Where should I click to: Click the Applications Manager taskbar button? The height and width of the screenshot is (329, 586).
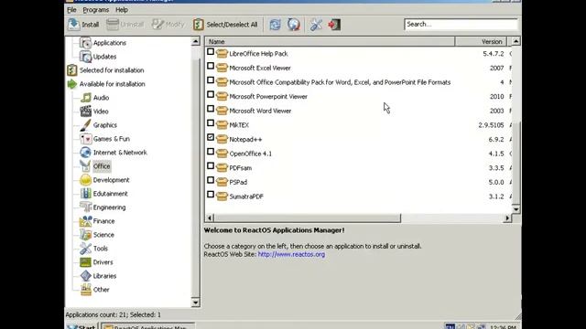pos(147,326)
